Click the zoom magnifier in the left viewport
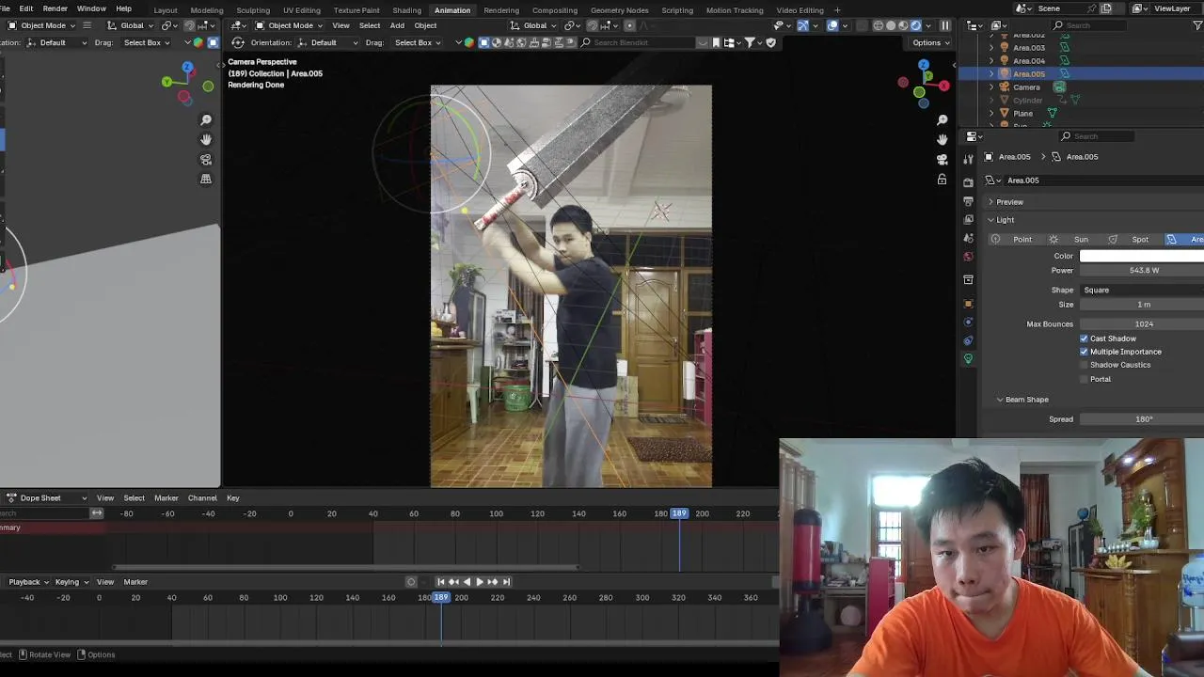This screenshot has height=677, width=1204. click(206, 119)
